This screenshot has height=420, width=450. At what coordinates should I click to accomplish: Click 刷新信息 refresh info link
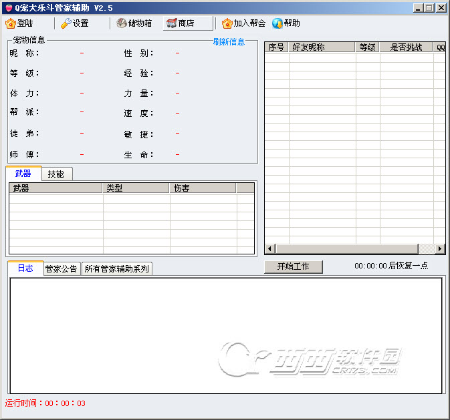(x=229, y=42)
